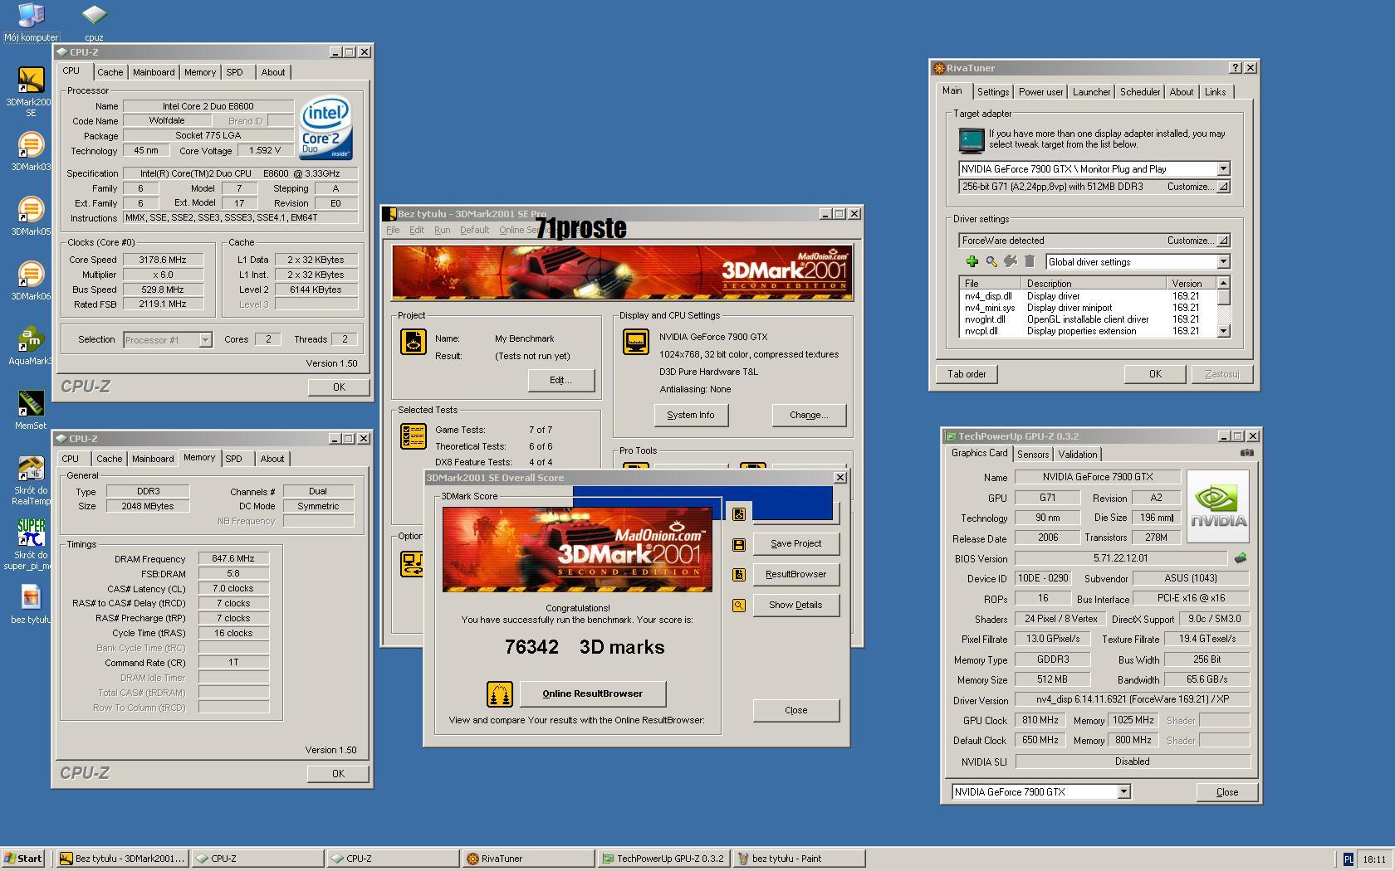Click the Change... button in Display settings
Image resolution: width=1395 pixels, height=871 pixels.
(809, 416)
